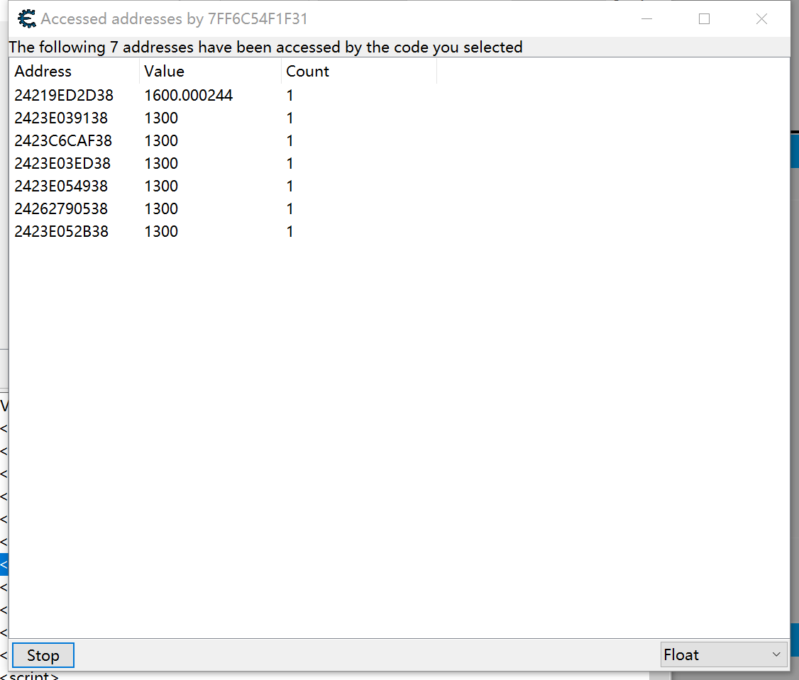The width and height of the screenshot is (799, 680).
Task: Click the Cheat Engine logo icon
Action: click(x=27, y=19)
